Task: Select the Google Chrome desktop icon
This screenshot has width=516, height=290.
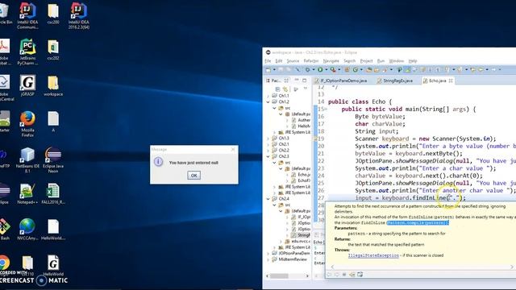Action: pos(4,263)
